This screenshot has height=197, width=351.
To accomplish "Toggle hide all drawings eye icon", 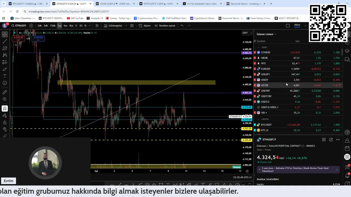I will (5, 129).
